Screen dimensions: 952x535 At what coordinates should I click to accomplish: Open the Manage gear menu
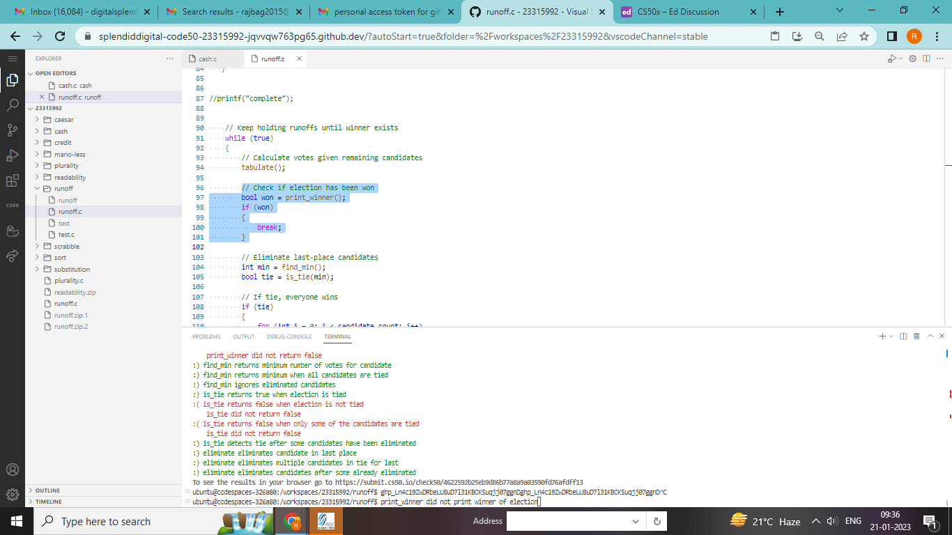[x=13, y=495]
